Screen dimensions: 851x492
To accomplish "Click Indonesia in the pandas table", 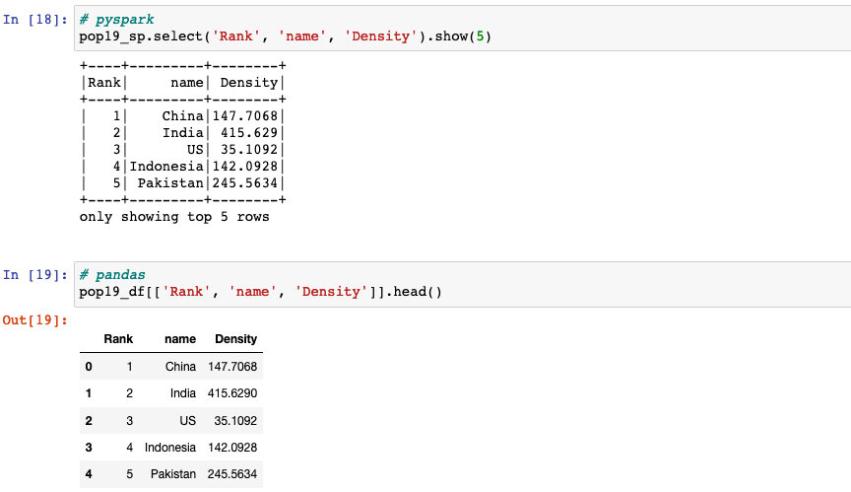I will [x=170, y=448].
